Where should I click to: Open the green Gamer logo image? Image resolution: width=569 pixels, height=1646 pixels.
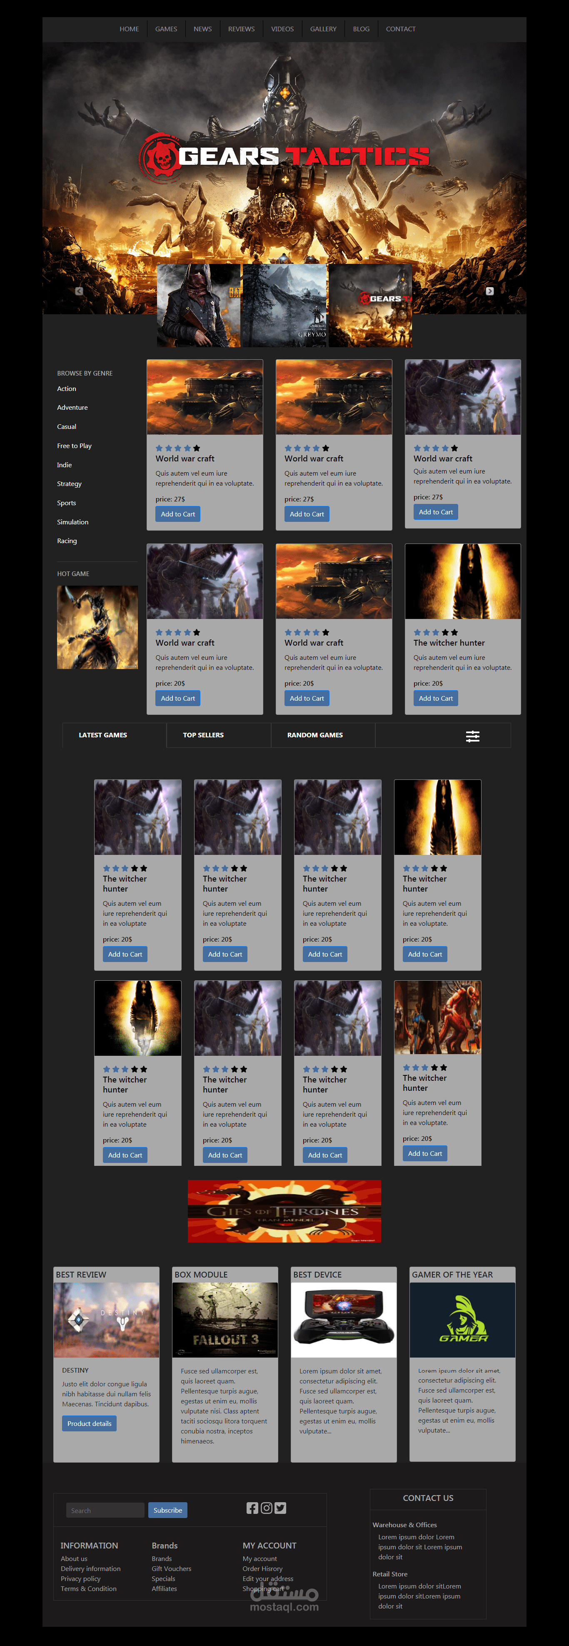[462, 1320]
